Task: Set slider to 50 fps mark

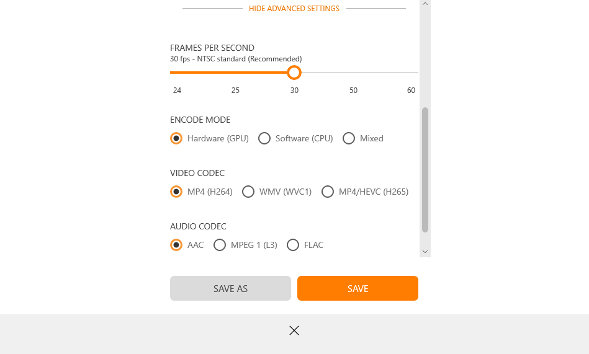Action: 354,73
